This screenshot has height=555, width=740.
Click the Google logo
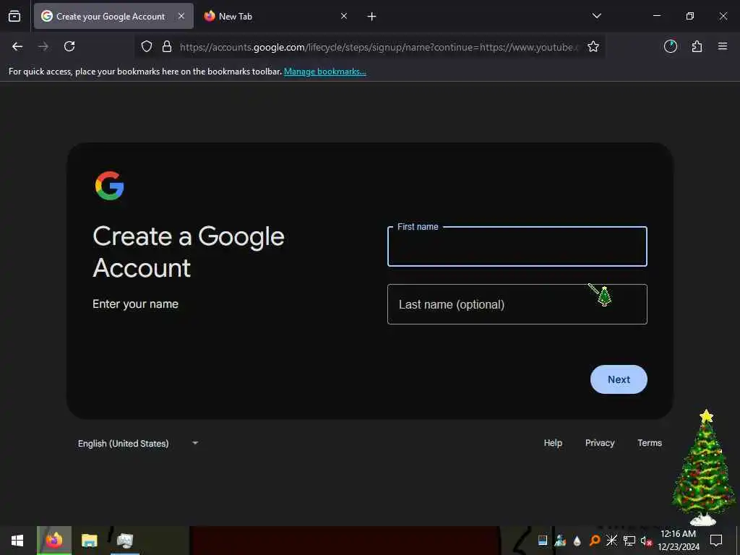tap(110, 186)
